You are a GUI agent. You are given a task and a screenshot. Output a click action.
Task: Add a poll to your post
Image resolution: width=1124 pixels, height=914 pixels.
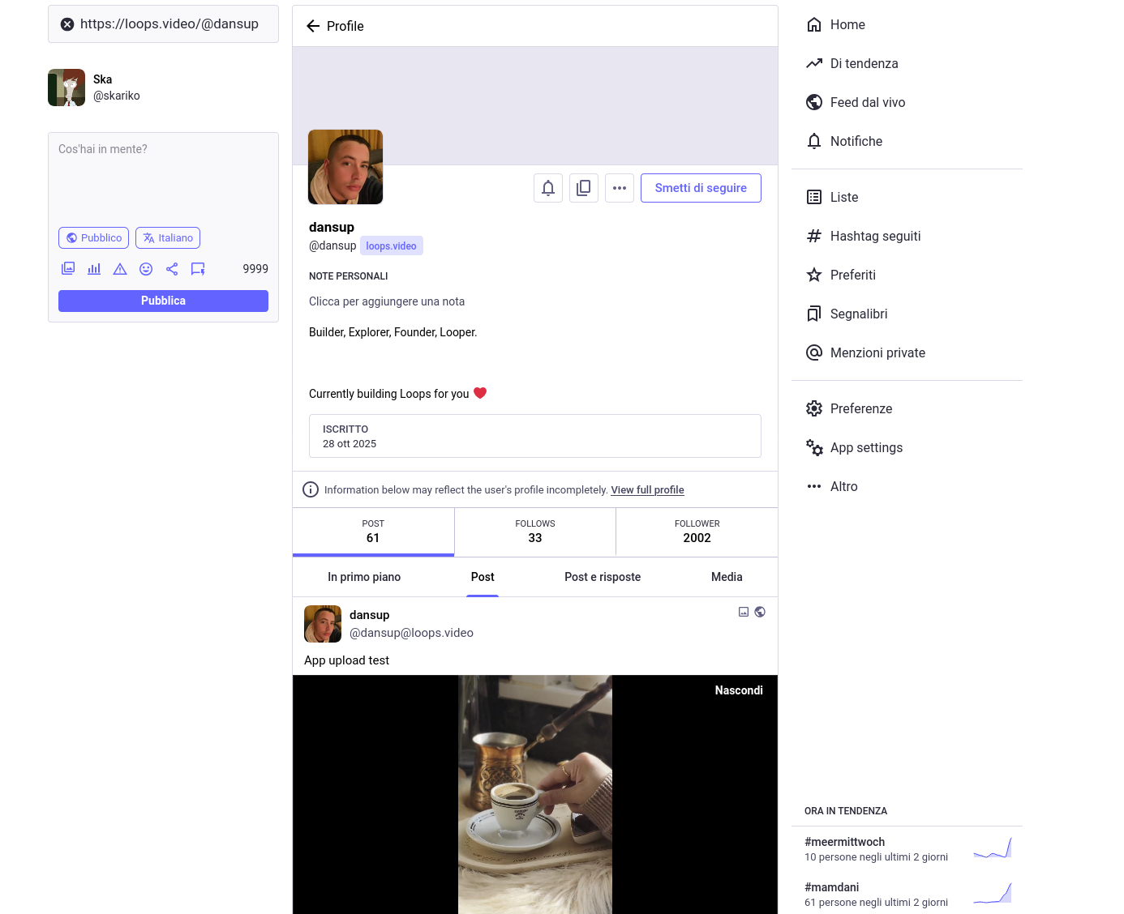[x=94, y=268]
